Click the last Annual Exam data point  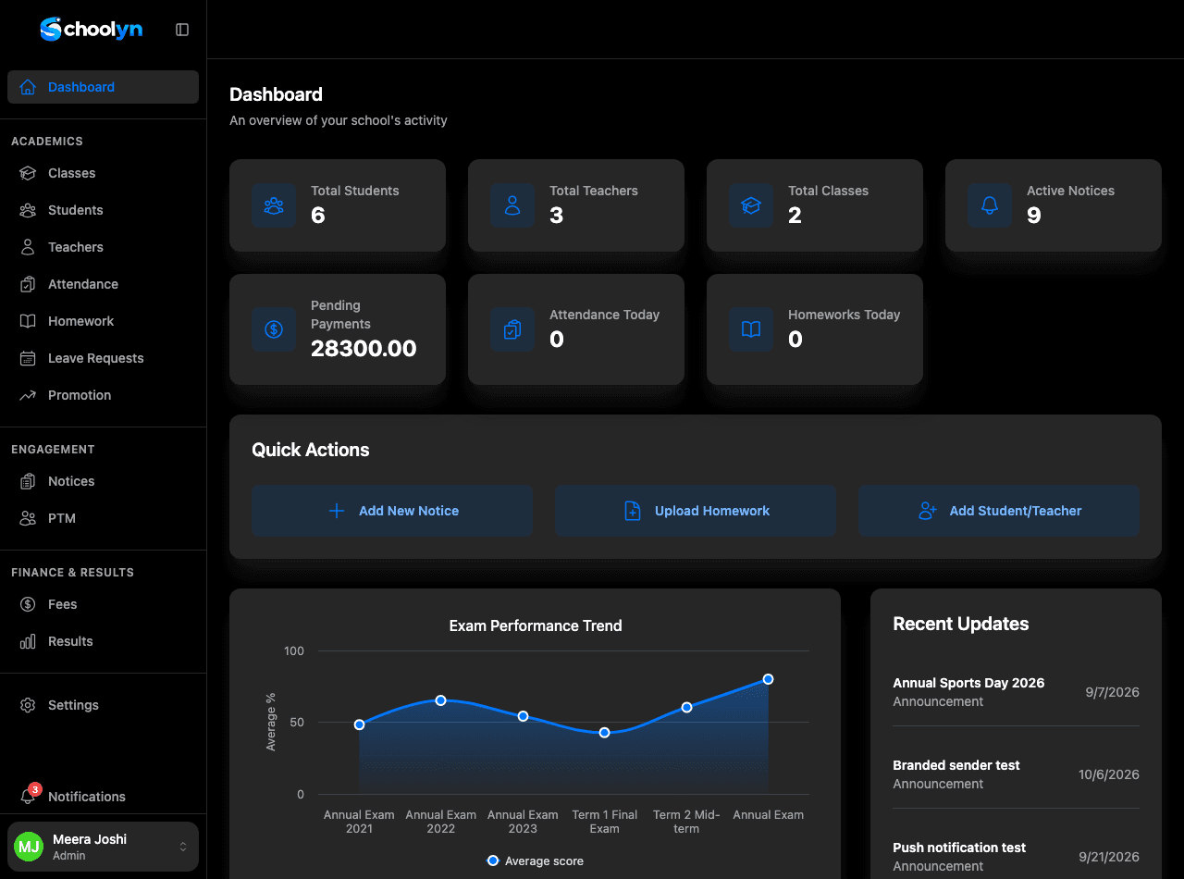(x=768, y=679)
